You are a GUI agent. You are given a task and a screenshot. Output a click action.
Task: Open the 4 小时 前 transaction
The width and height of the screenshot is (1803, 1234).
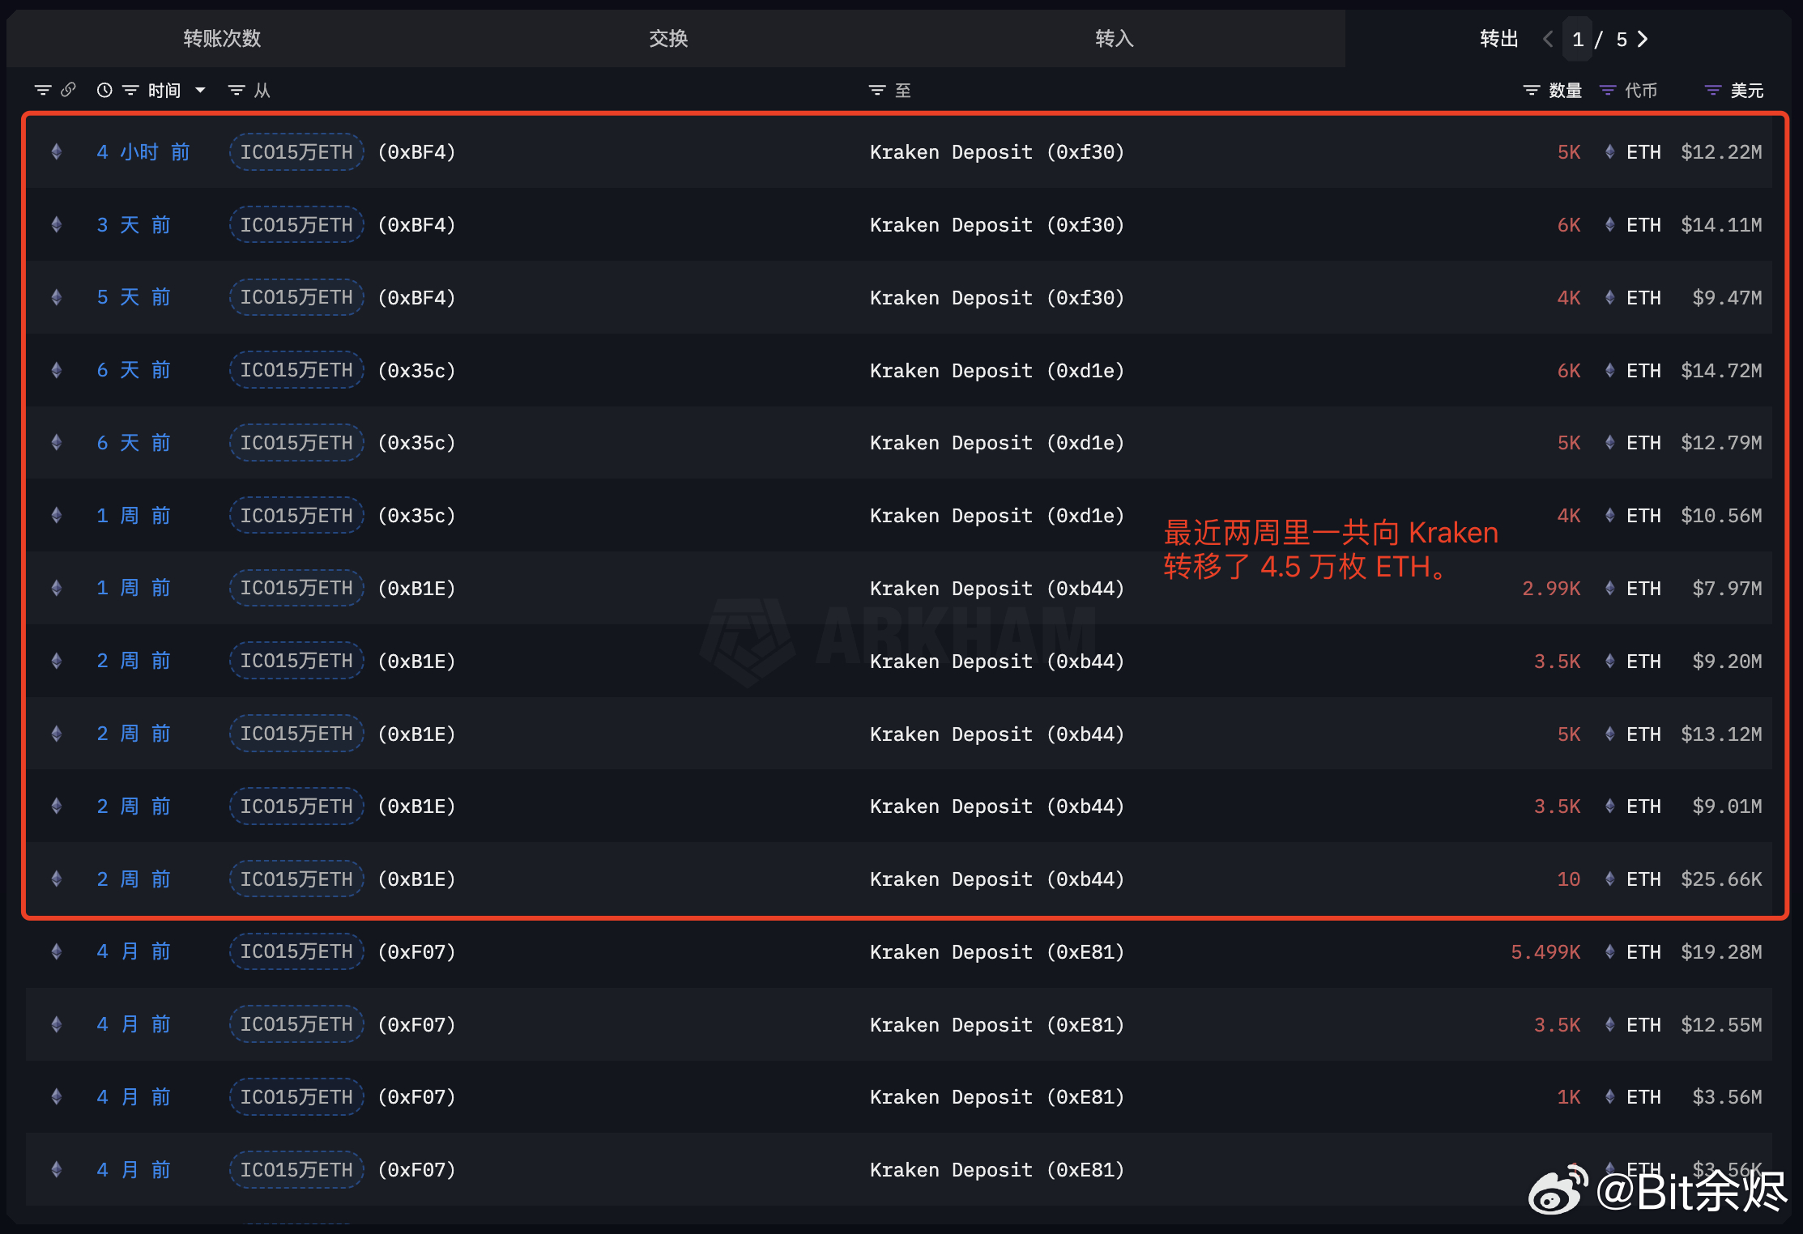tap(143, 152)
